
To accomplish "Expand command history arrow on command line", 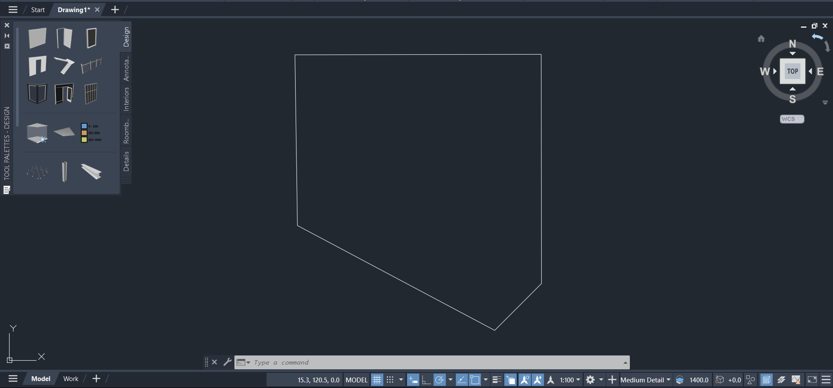I will [625, 362].
